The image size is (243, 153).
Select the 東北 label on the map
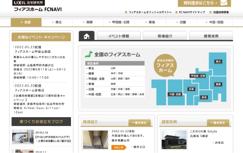pyautogui.click(x=218, y=62)
